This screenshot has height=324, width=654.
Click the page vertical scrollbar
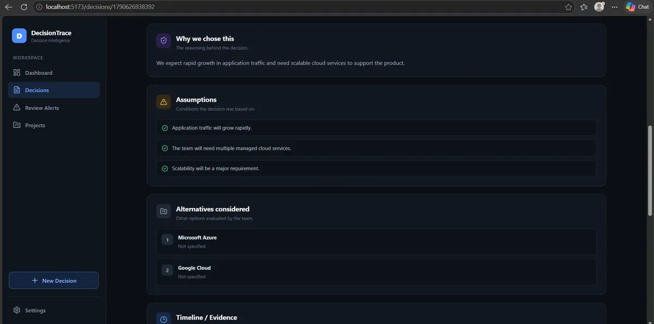tap(649, 170)
